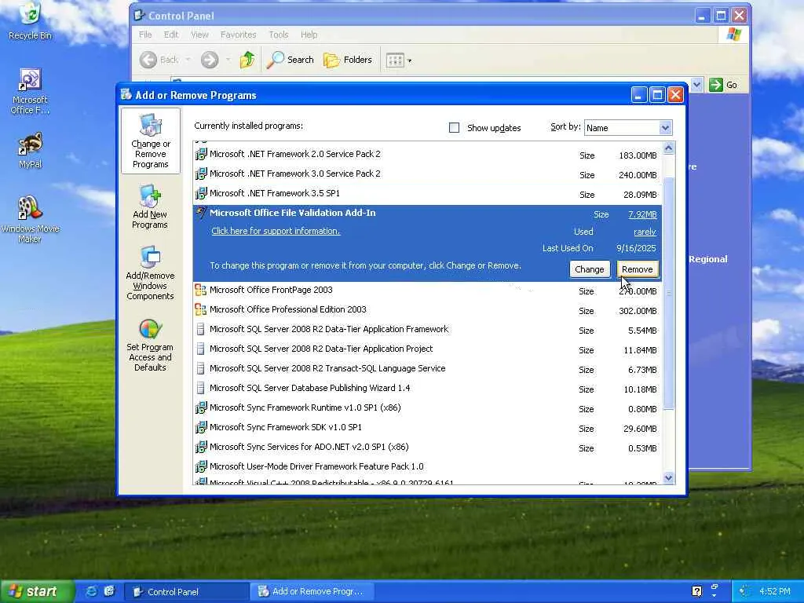Click Search in Control Panel toolbar
This screenshot has width=804, height=603.
coord(291,60)
